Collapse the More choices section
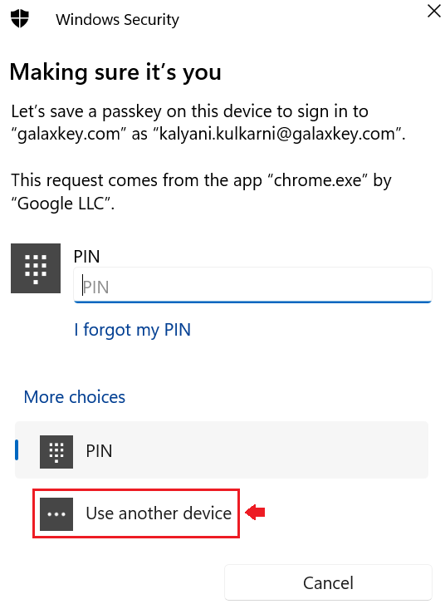The width and height of the screenshot is (445, 609). (75, 397)
